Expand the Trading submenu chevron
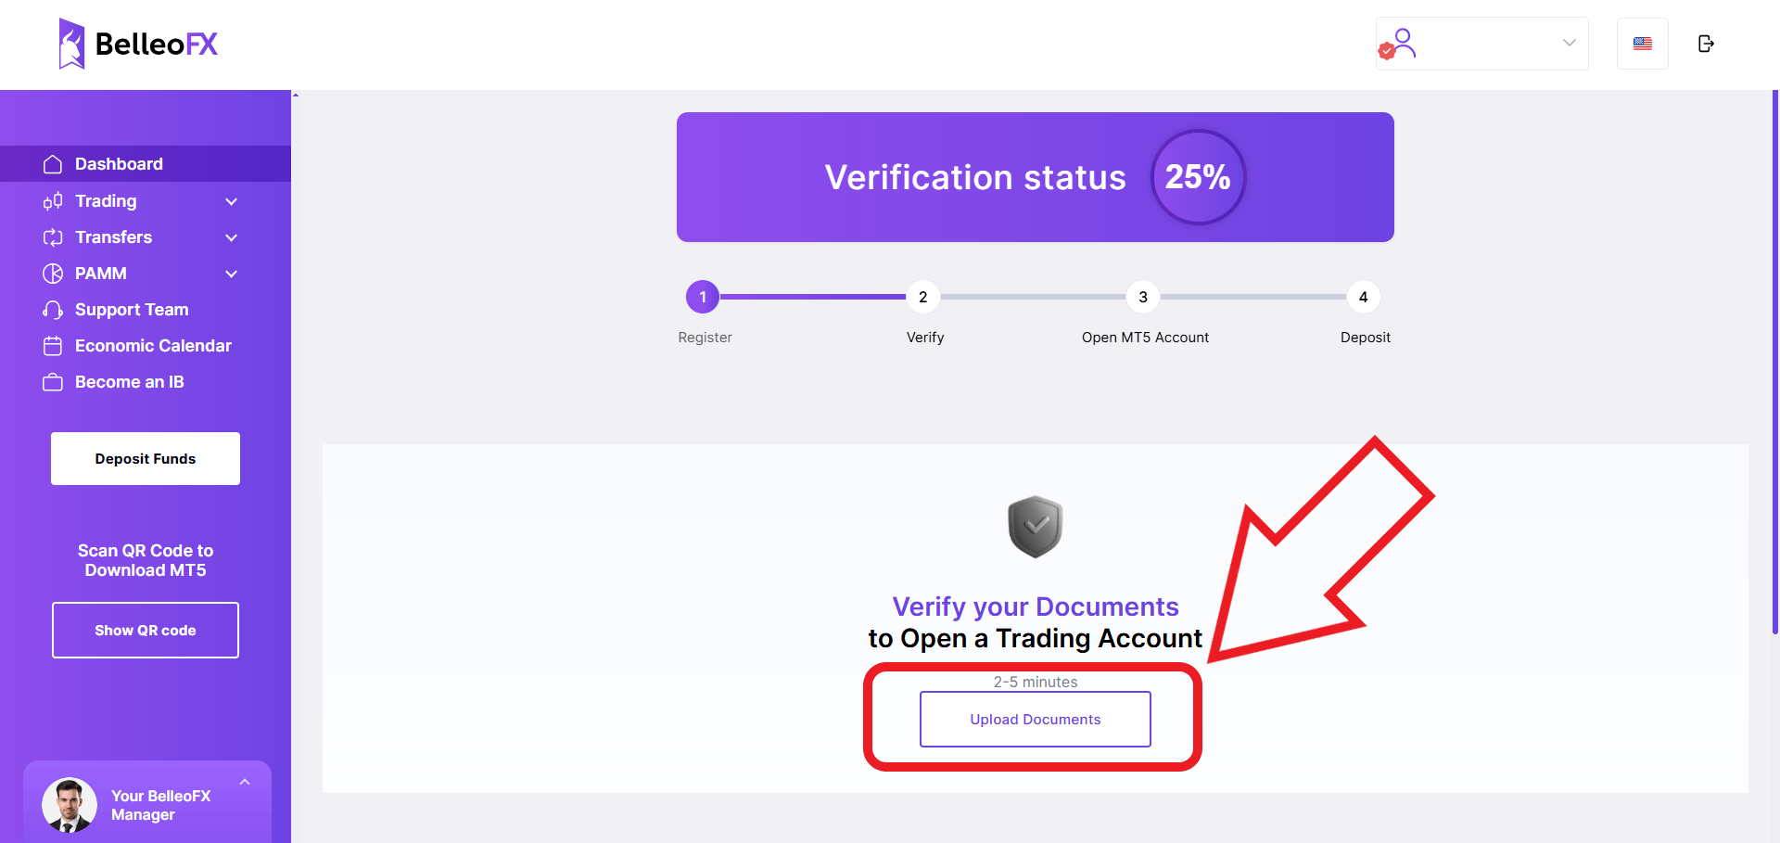1780x843 pixels. pyautogui.click(x=232, y=201)
